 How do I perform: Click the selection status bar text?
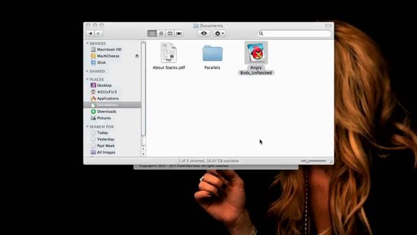tap(208, 161)
